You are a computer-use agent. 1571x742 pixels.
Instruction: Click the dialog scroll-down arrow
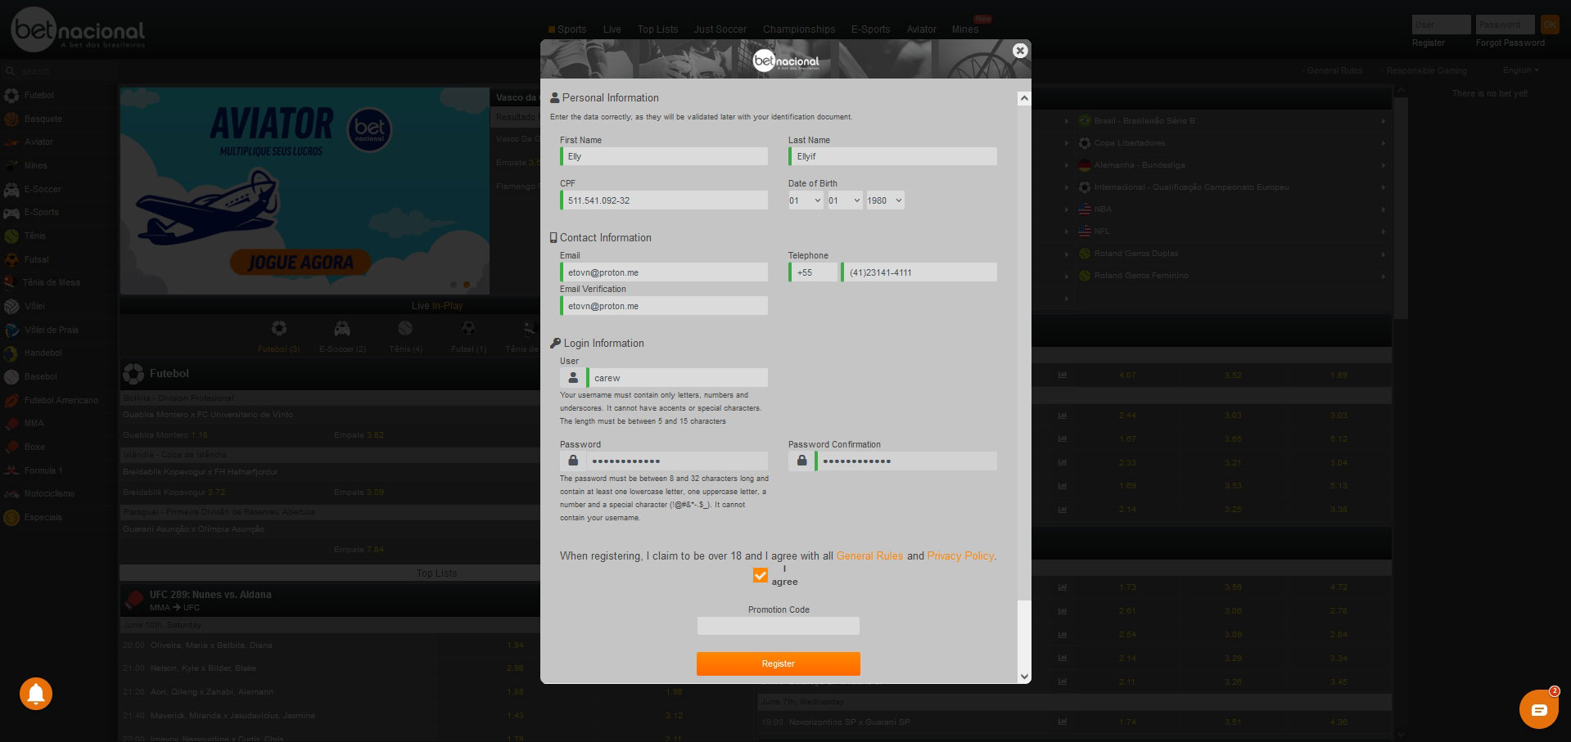click(1024, 677)
